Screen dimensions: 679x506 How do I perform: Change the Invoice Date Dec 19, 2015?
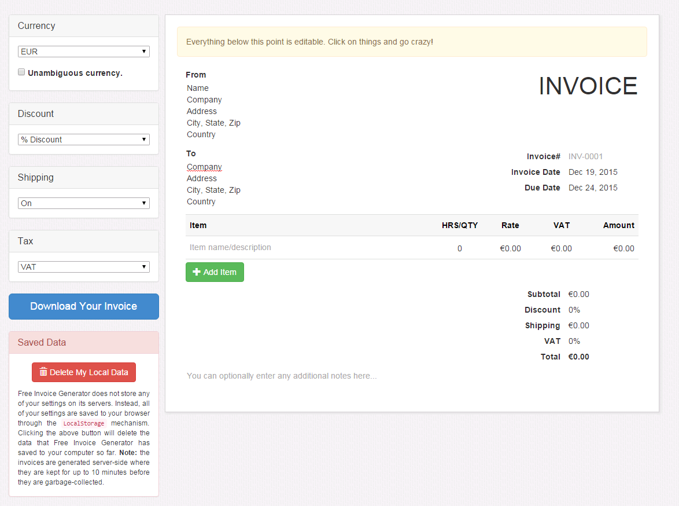pyautogui.click(x=592, y=172)
